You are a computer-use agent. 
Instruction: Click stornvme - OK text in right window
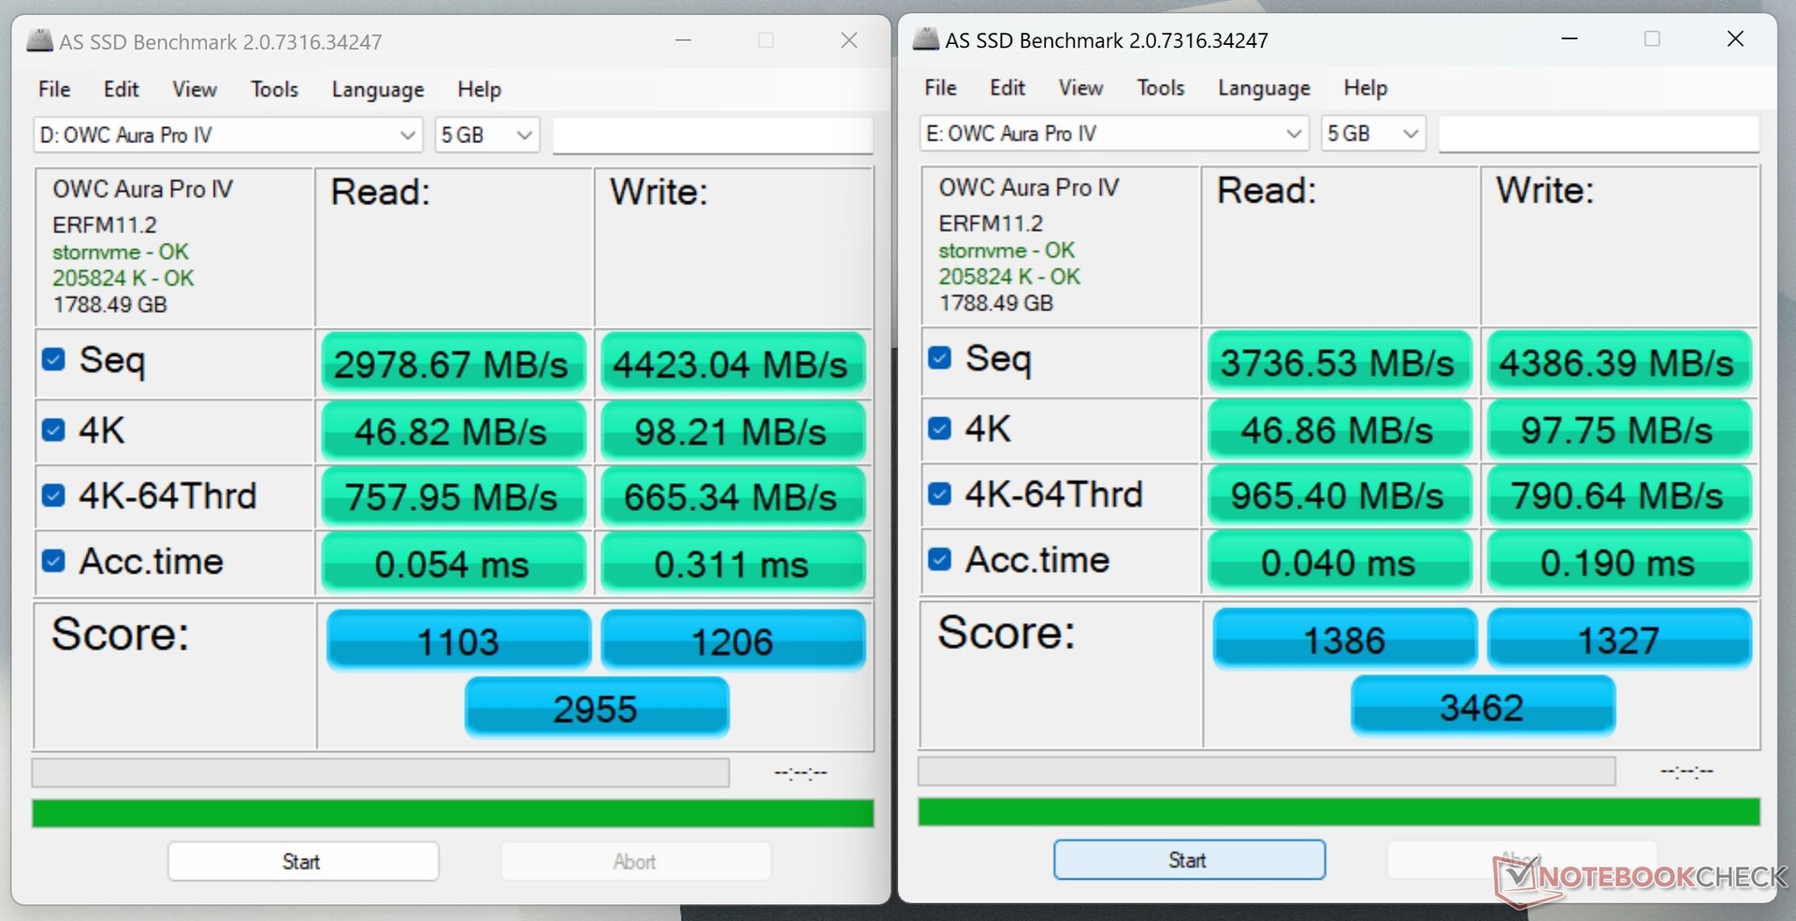coord(1007,251)
